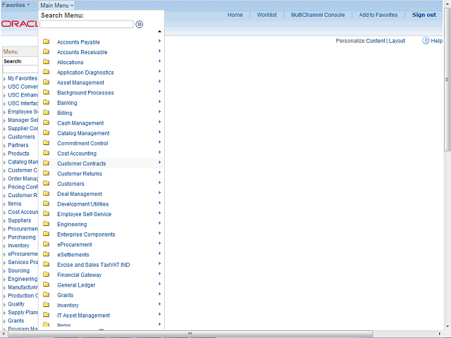
Task: Click the horizontal page scrollbar thumb
Action: pyautogui.click(x=191, y=334)
